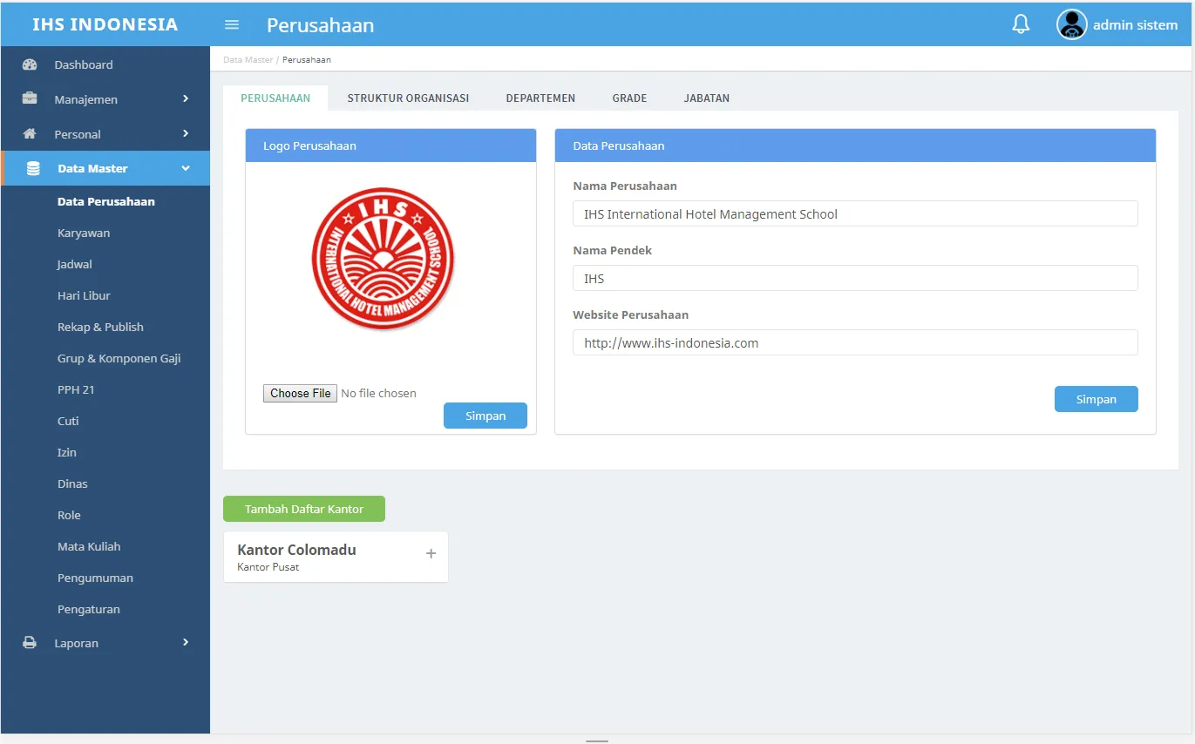Click the Dashboard gauge icon

click(x=30, y=64)
